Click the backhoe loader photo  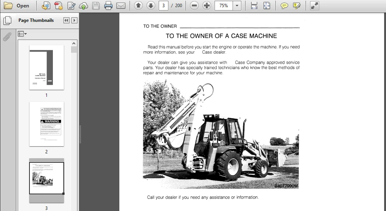(221, 134)
